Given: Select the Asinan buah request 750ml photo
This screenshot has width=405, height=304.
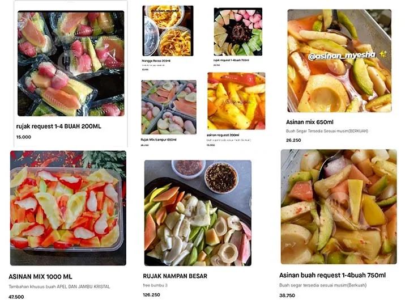Looking at the screenshot, I should pos(339,206).
